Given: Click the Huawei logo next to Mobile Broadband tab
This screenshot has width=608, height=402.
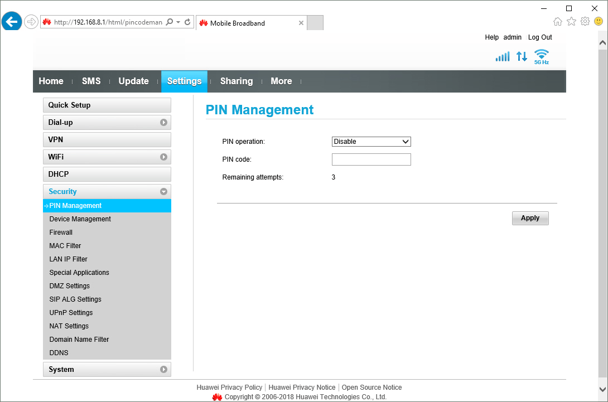Looking at the screenshot, I should [205, 23].
